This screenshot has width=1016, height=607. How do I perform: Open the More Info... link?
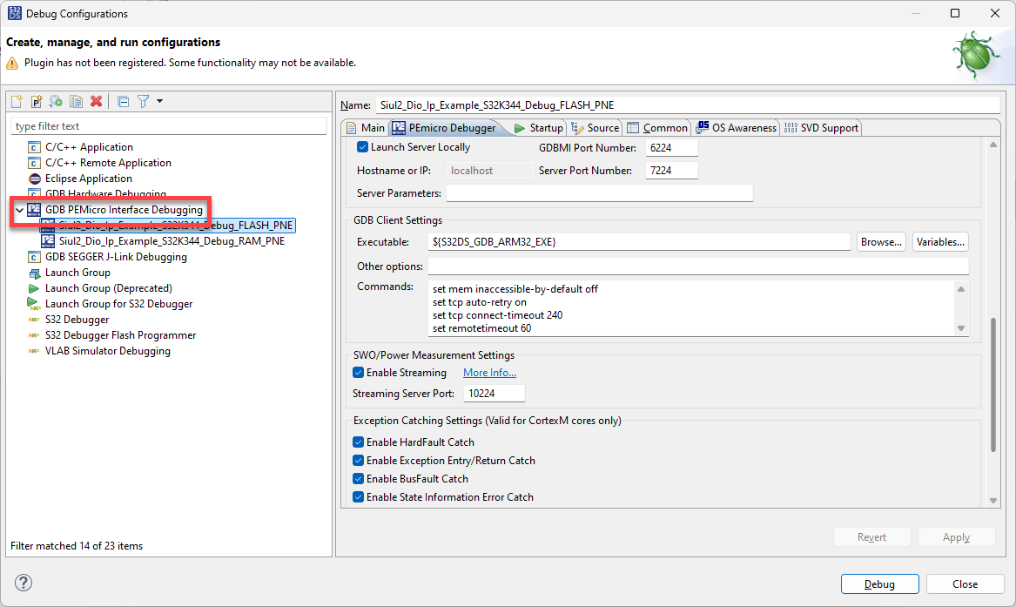(489, 373)
